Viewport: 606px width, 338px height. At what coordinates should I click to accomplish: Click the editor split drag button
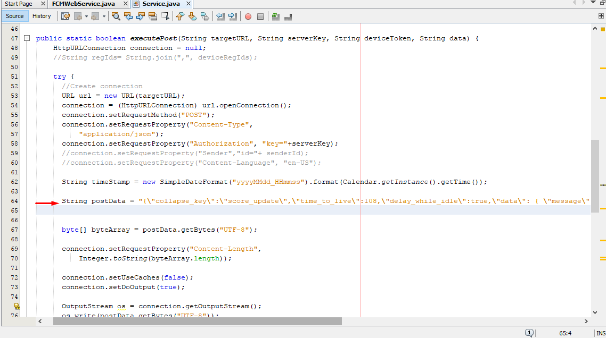(601, 16)
